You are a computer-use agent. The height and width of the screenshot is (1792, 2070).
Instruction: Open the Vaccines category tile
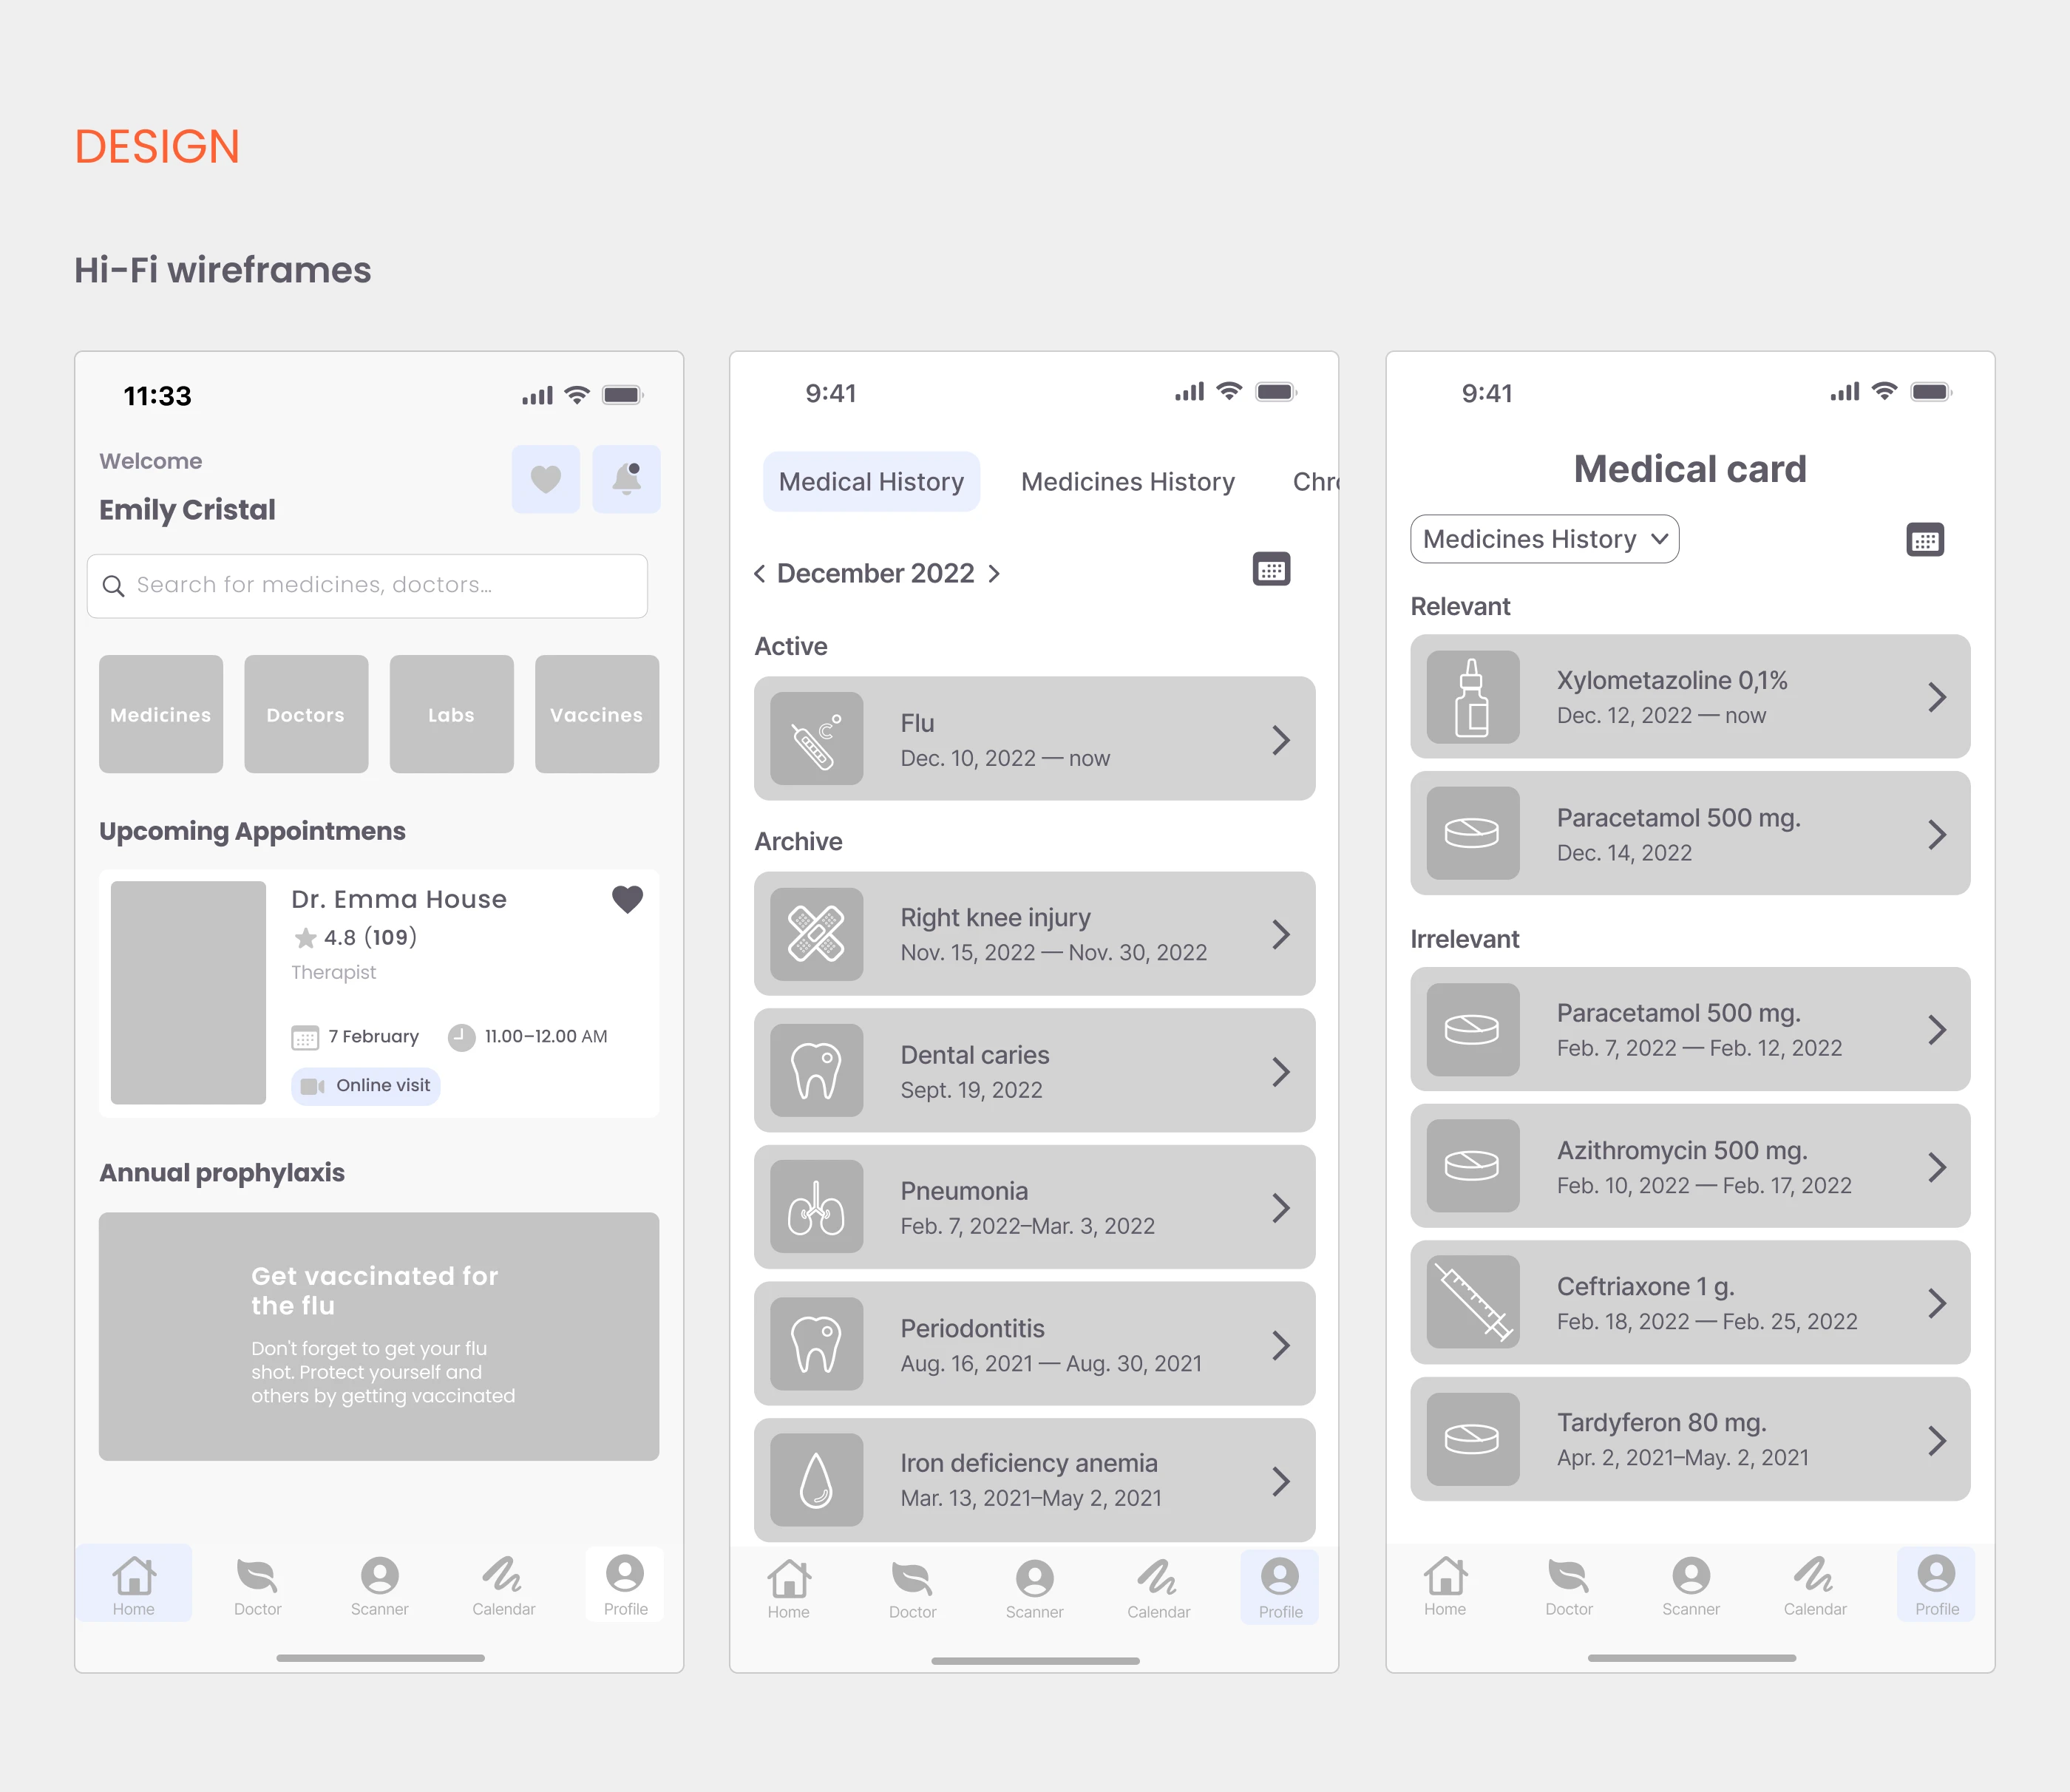[597, 714]
